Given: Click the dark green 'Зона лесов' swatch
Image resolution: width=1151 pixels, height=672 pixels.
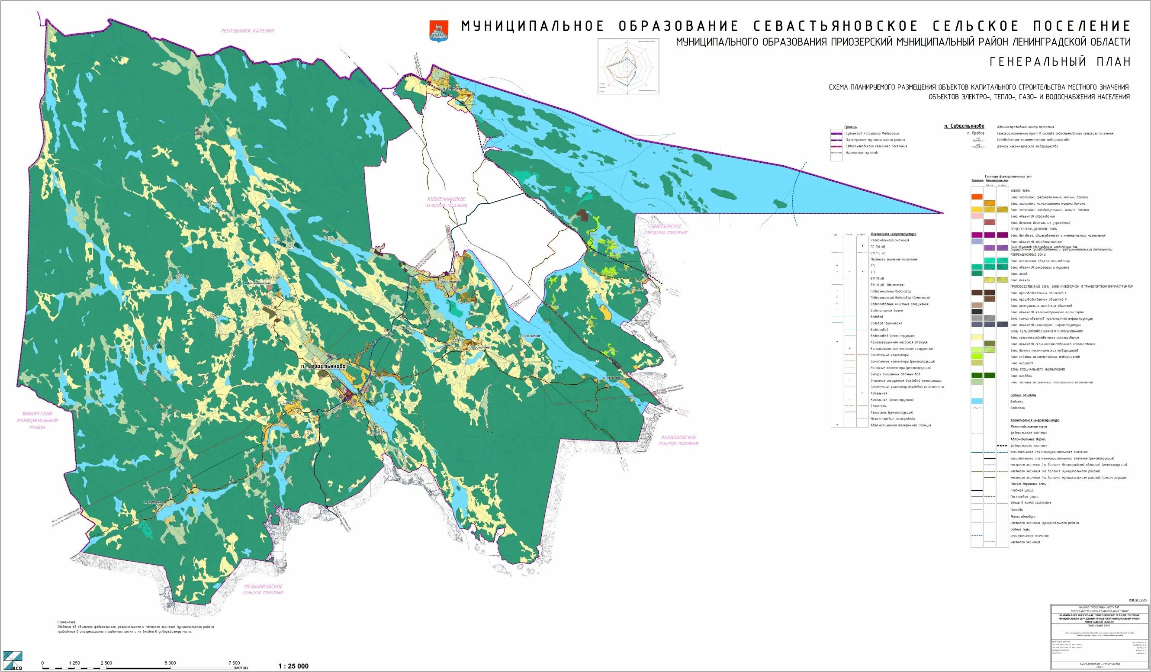Looking at the screenshot, I should [977, 273].
